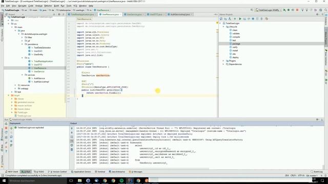This screenshot has width=328, height=184.
Task: Toggle scroll to end in console output
Action: tap(72, 141)
